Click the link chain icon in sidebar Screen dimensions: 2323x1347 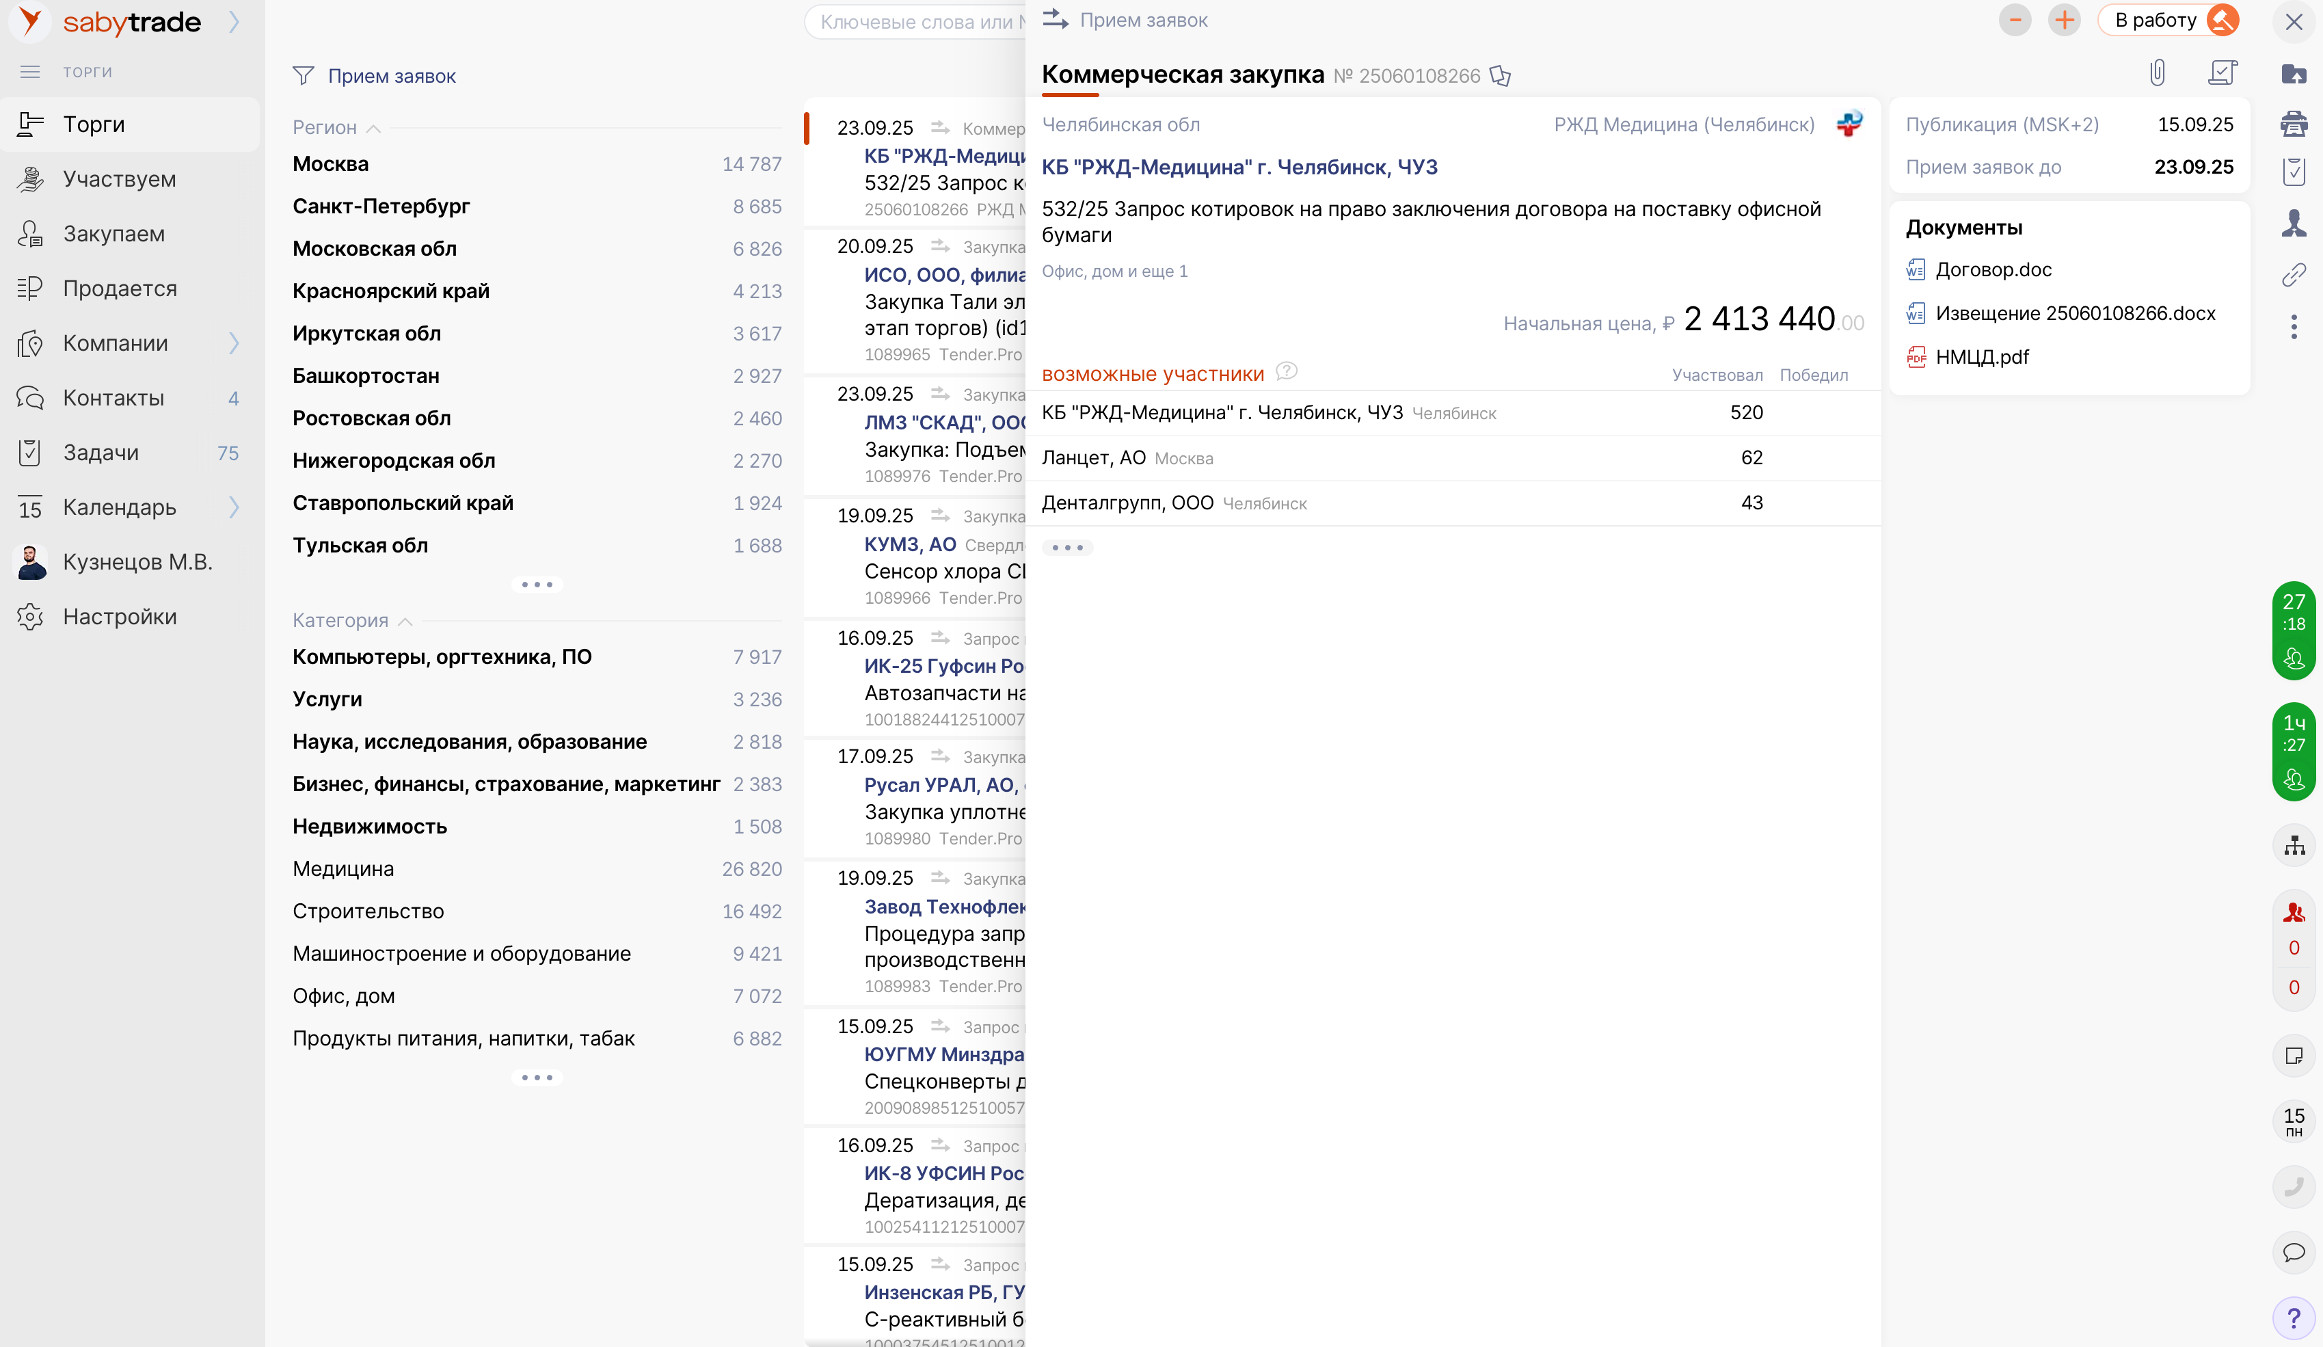tap(2294, 275)
